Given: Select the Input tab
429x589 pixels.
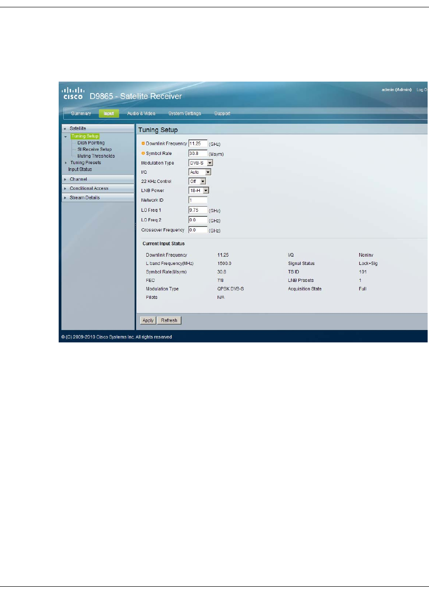Looking at the screenshot, I should click(109, 113).
